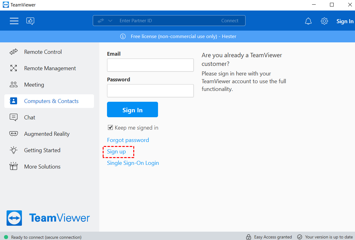Click Single Sign-On Login

coord(133,163)
